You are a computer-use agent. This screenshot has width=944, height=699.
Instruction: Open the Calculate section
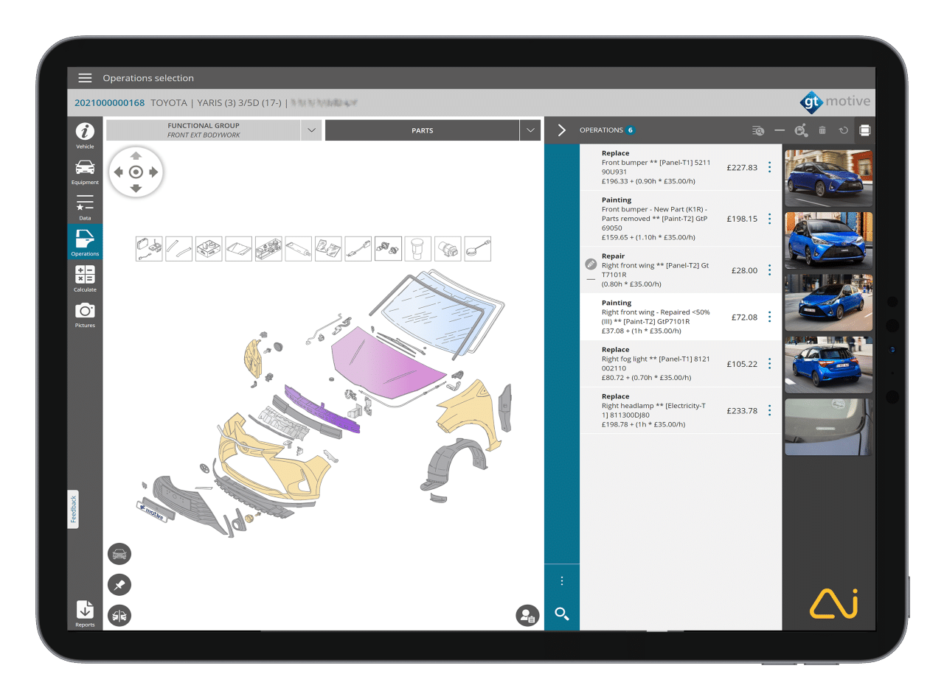[85, 278]
